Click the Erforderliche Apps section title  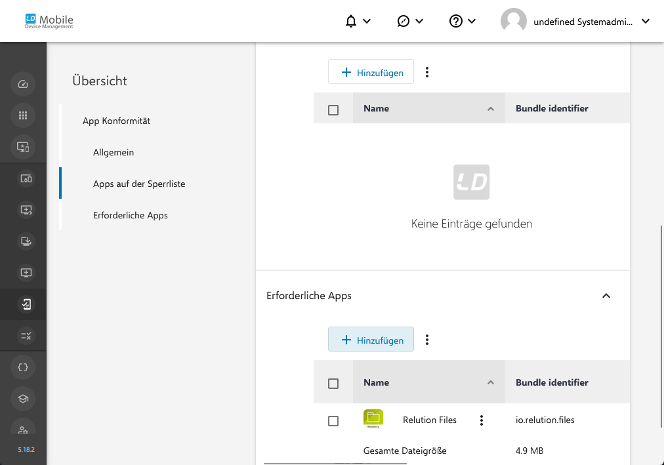coord(309,296)
